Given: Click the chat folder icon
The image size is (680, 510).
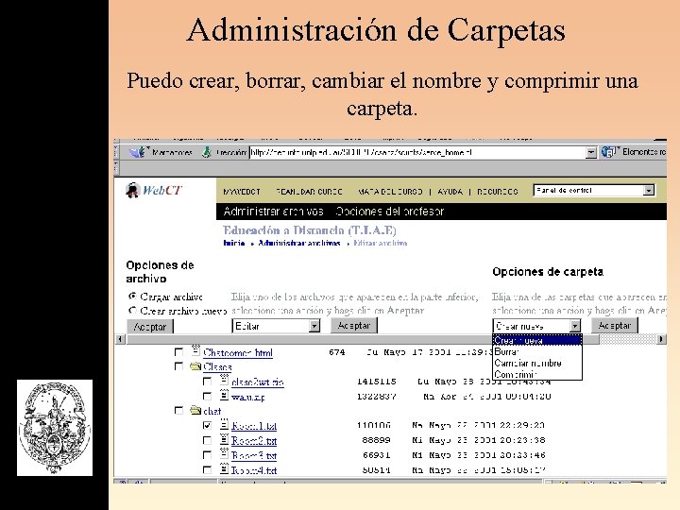Looking at the screenshot, I should tap(195, 410).
